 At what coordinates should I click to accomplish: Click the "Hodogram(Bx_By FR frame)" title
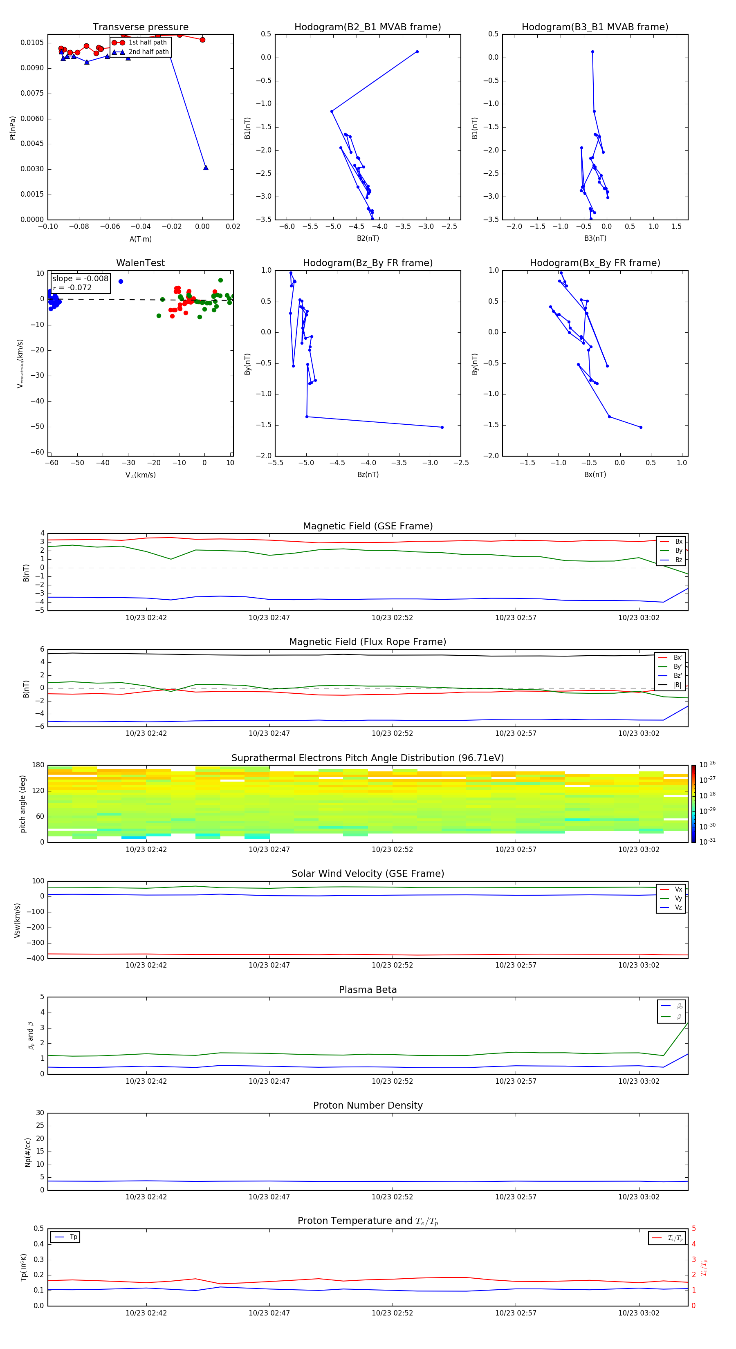595,263
